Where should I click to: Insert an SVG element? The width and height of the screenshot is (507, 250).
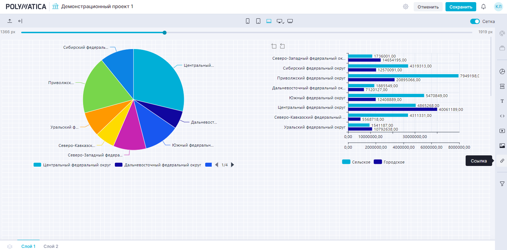502,86
